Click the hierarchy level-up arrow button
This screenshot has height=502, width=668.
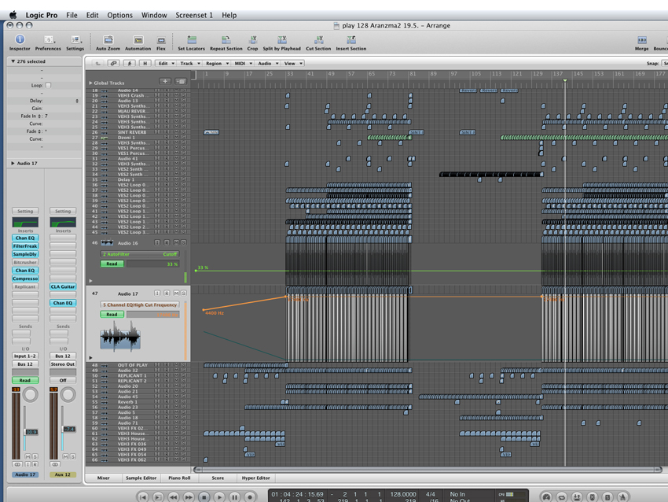[97, 63]
